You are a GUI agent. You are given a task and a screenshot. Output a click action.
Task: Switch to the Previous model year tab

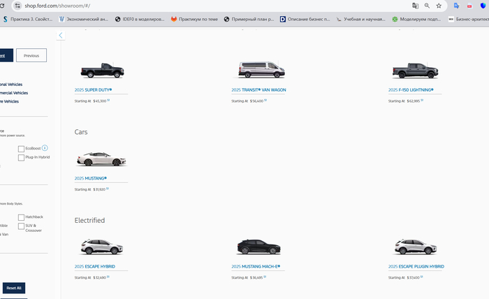(x=31, y=55)
